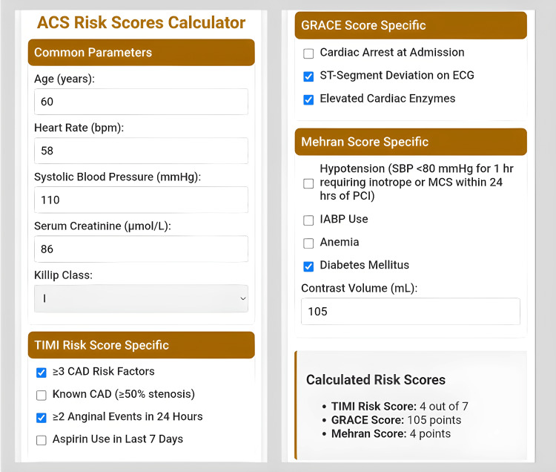Viewport: 556px width, 472px height.
Task: Click the TIMI Risk Score Specific header
Action: coord(141,345)
